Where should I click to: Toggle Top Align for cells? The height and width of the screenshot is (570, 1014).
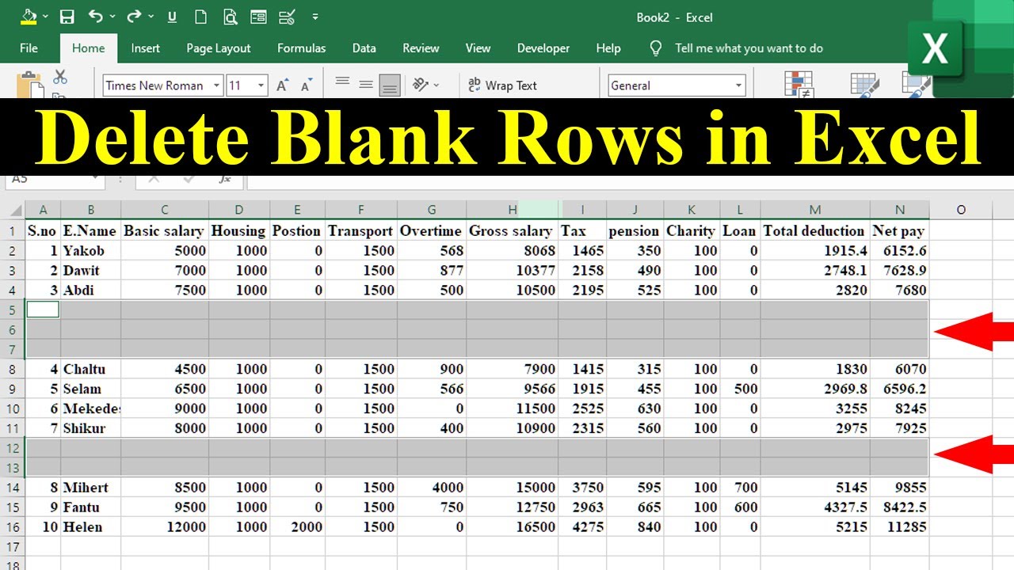click(342, 82)
